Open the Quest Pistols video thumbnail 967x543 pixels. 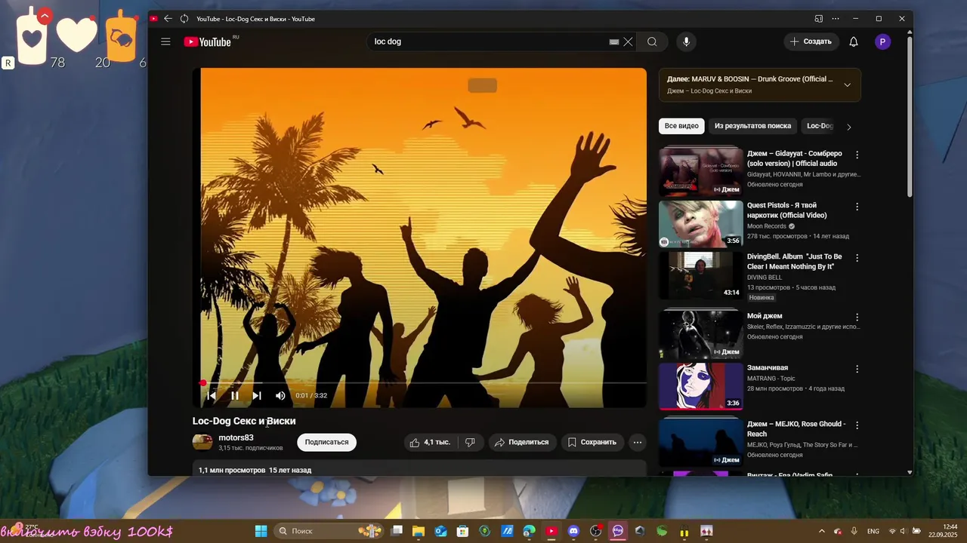(701, 223)
